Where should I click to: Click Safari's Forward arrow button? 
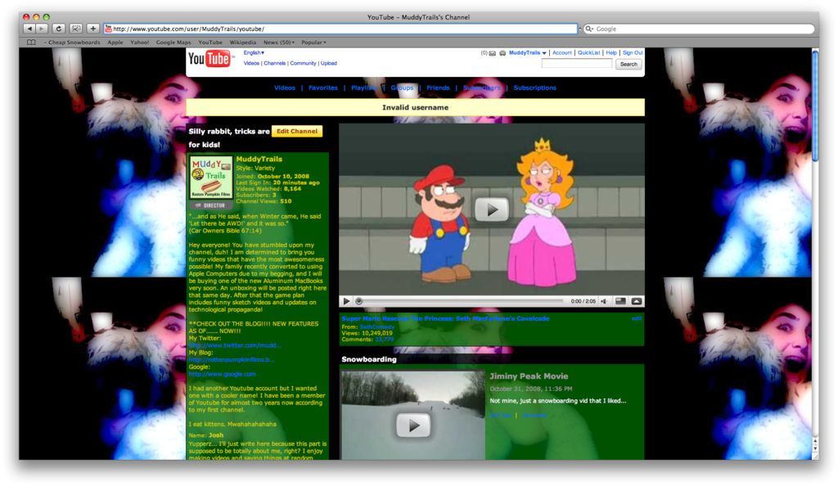point(42,29)
